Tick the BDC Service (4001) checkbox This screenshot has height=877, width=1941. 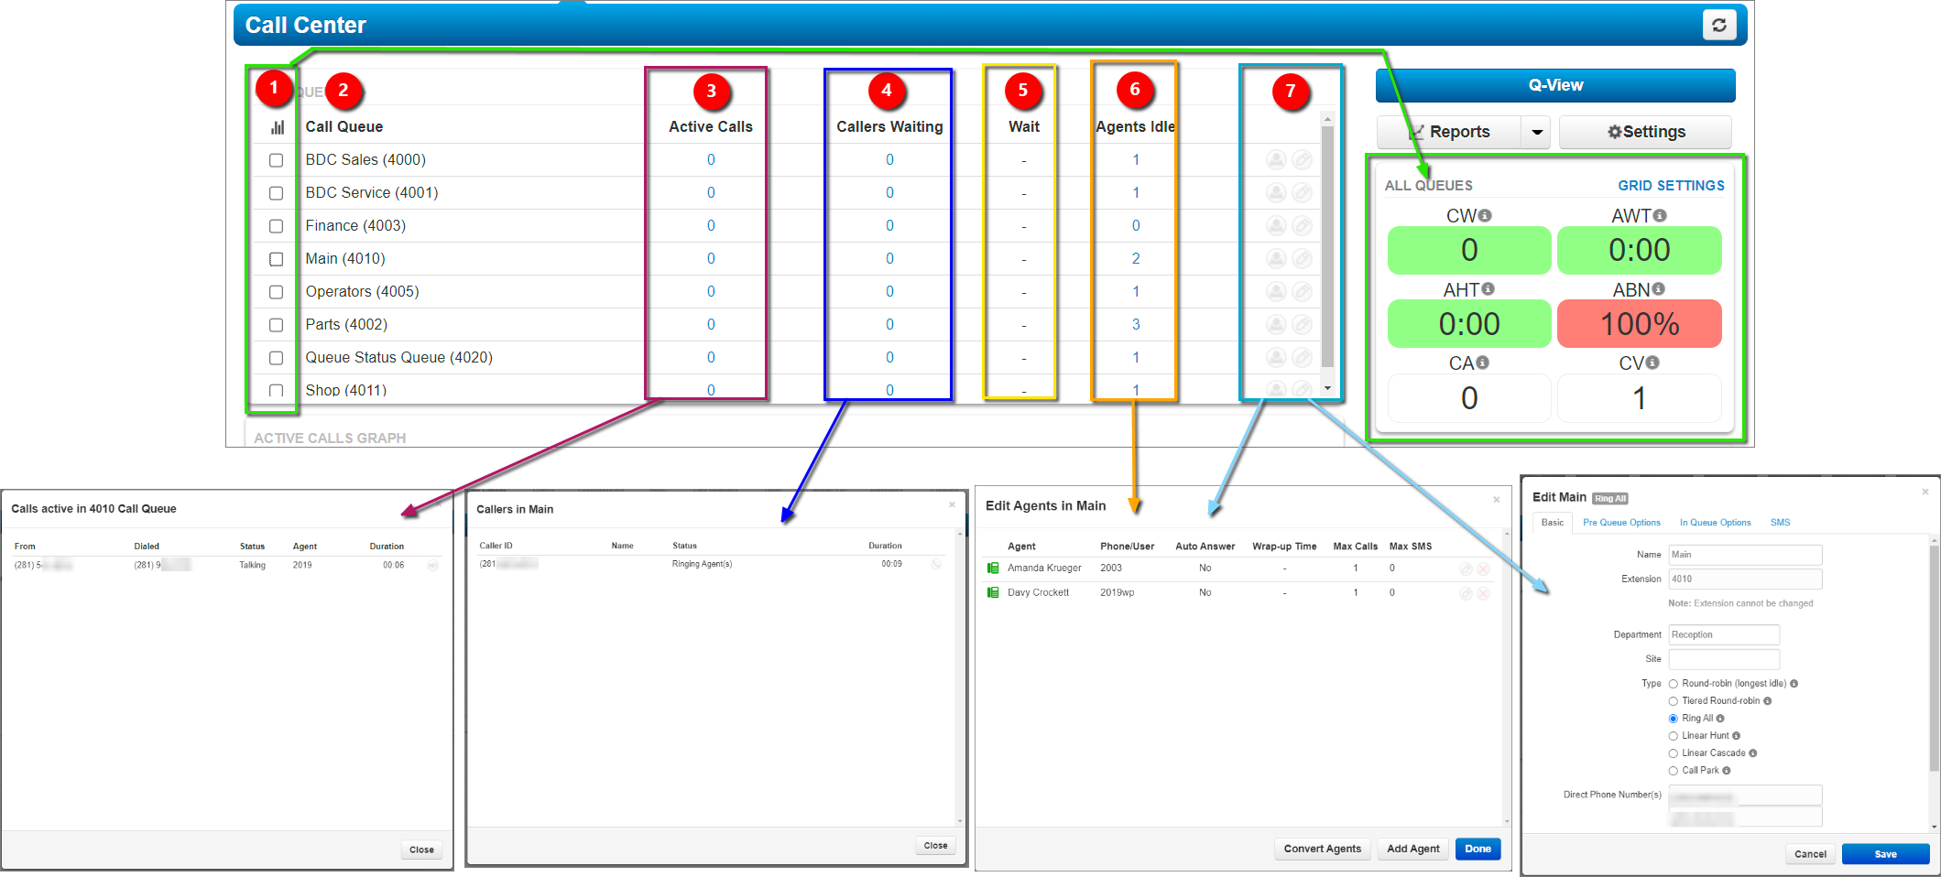[276, 193]
